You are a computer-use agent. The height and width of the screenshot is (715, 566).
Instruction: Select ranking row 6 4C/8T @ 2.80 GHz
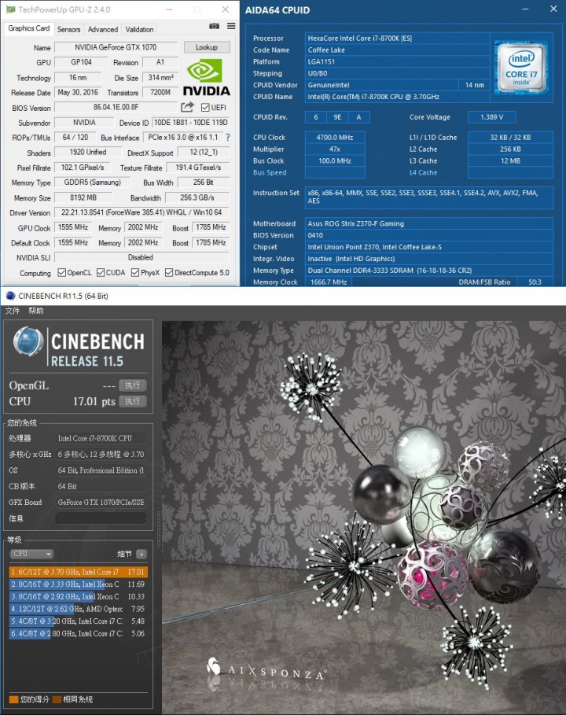[x=78, y=633]
